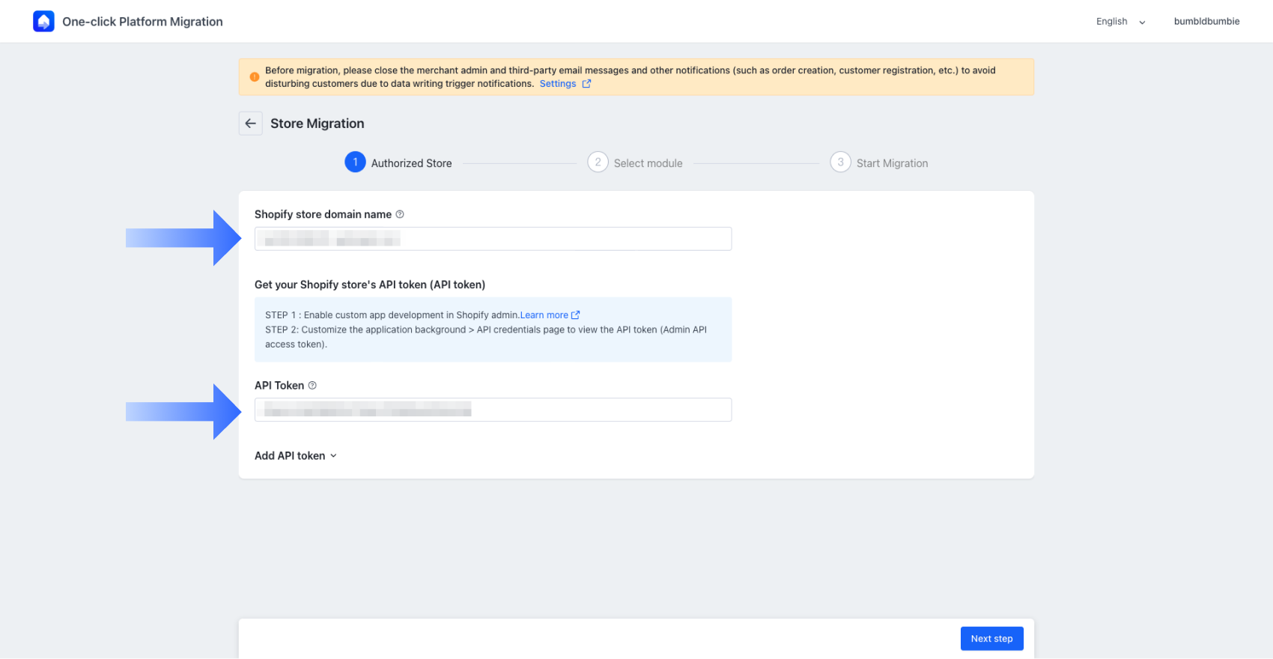The image size is (1273, 659).
Task: Click the help icon beside API Token label
Action: pyautogui.click(x=312, y=386)
